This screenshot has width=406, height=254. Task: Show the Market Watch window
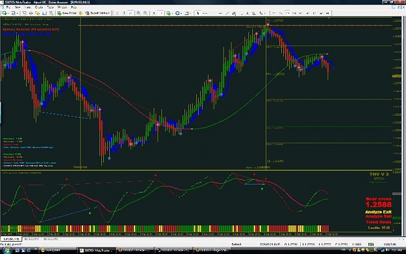(24, 13)
